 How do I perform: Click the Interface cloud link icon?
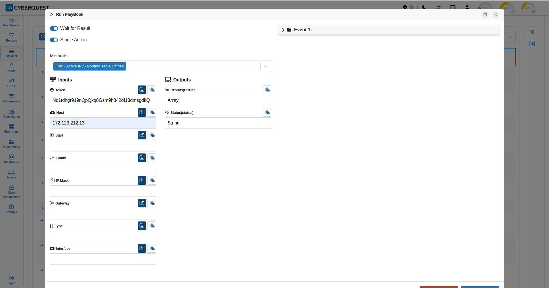pos(152,248)
